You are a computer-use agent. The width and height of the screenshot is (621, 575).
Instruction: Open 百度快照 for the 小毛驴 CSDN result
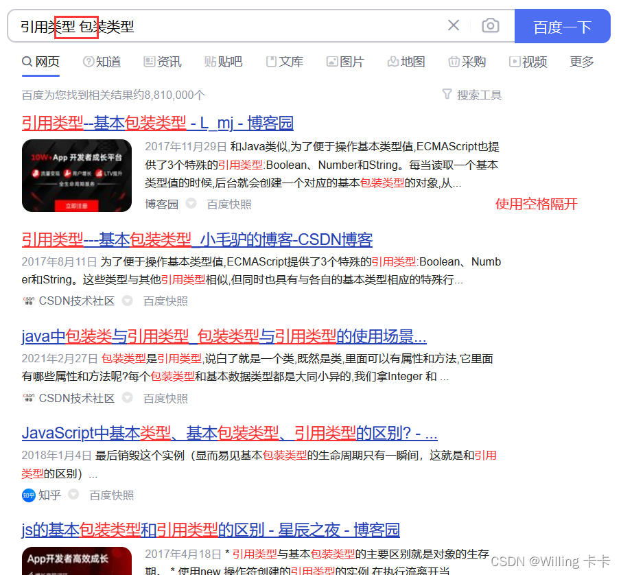coord(165,301)
